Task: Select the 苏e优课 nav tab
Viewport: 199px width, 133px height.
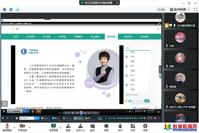Action: pyautogui.click(x=46, y=37)
